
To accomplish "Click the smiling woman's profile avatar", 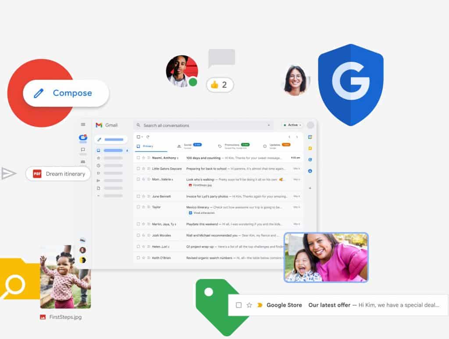I will (296, 81).
